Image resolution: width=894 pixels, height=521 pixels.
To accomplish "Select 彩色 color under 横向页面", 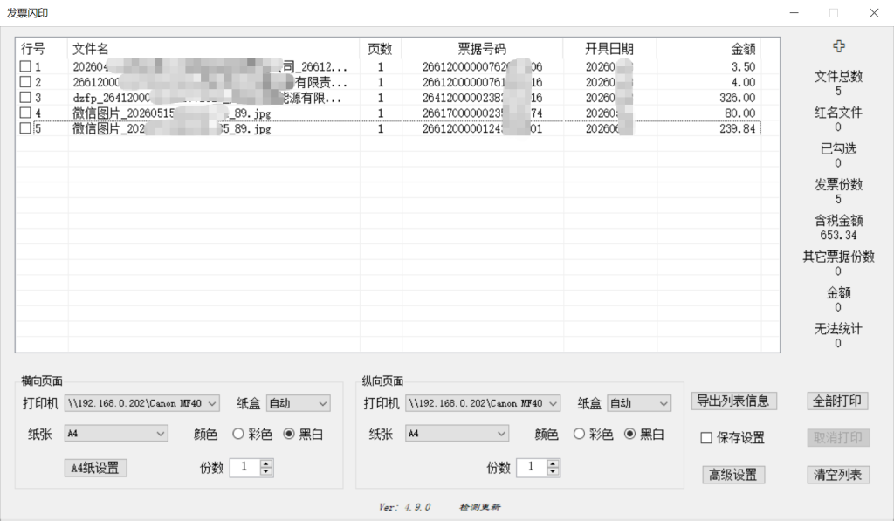I will [238, 434].
